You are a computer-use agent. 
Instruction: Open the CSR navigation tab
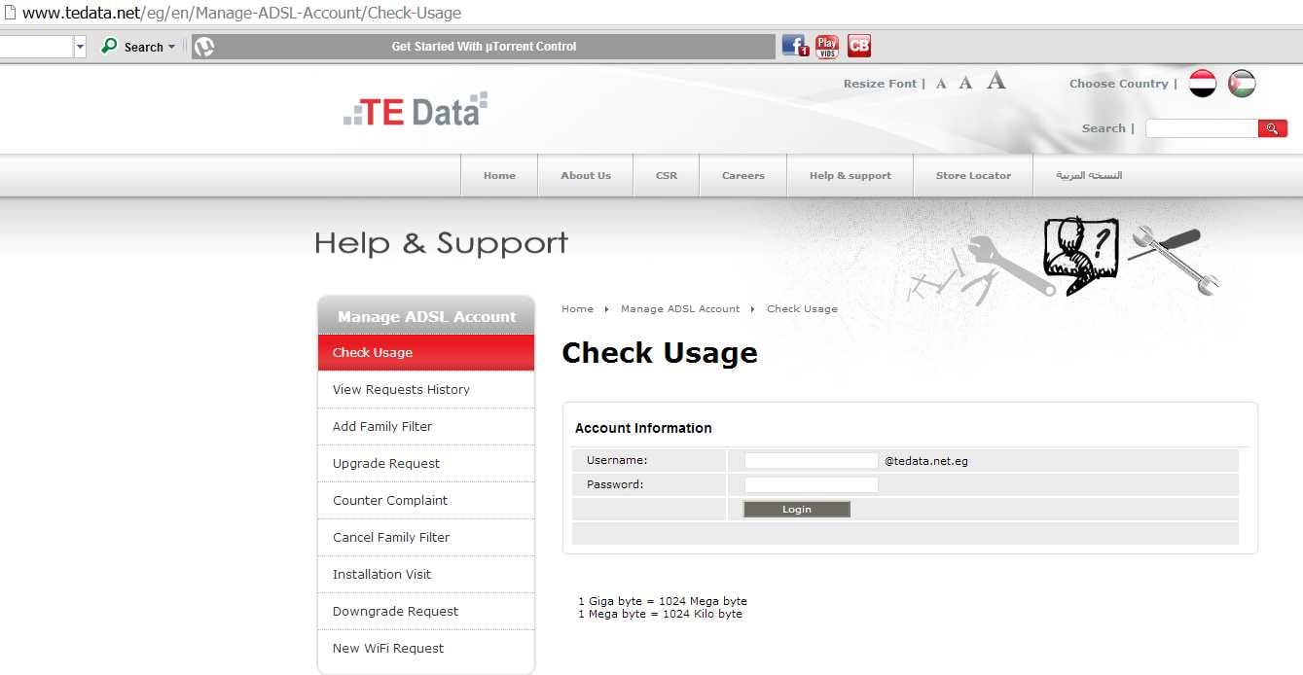pos(667,176)
